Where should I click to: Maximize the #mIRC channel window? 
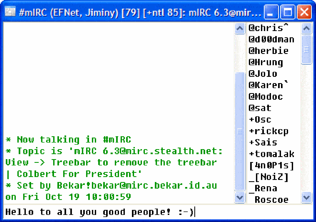click(x=288, y=12)
